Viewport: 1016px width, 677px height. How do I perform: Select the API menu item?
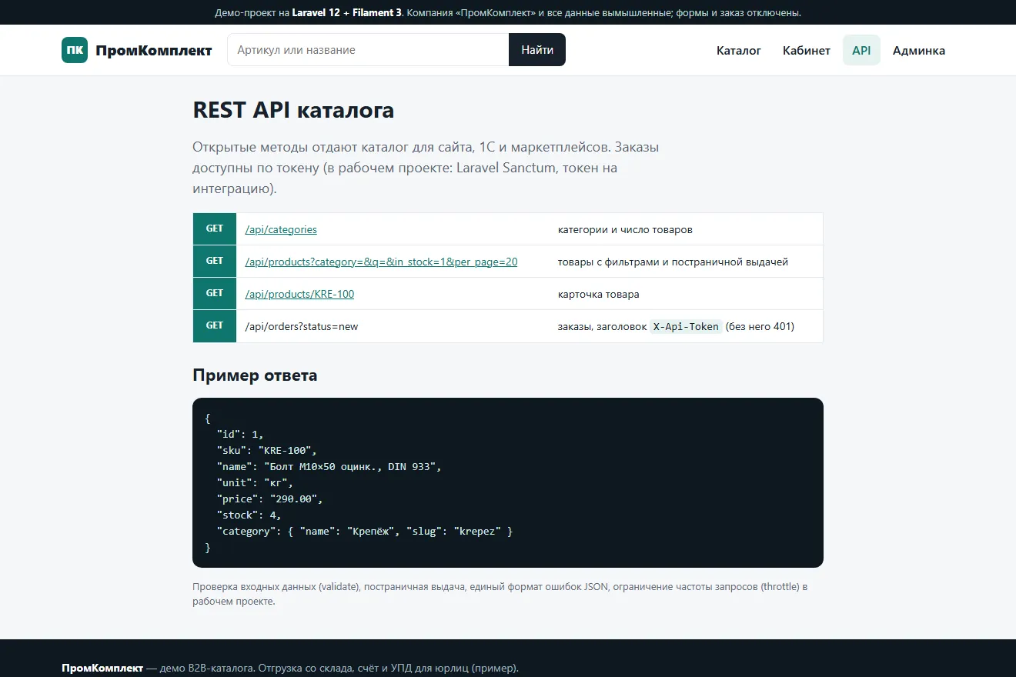point(861,50)
